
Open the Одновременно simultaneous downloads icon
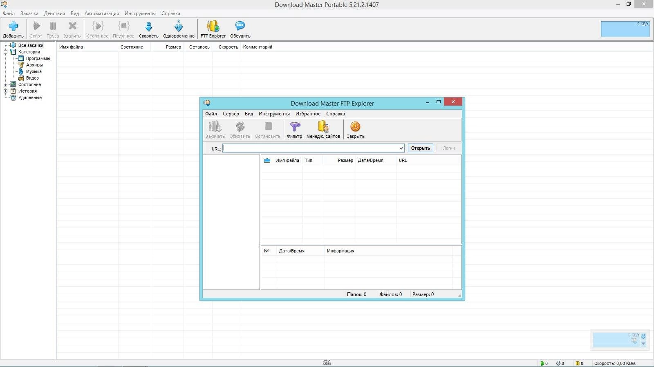pos(179,26)
